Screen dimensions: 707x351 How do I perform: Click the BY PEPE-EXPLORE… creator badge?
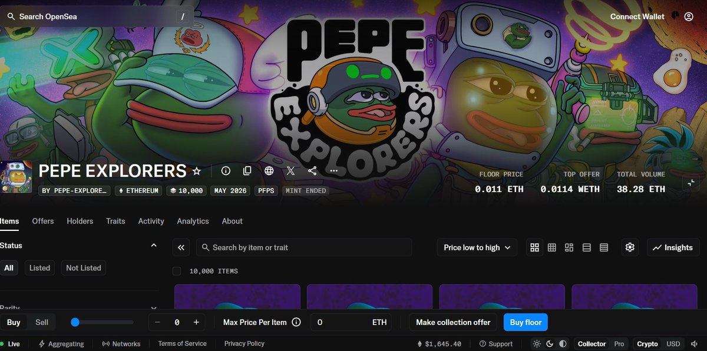point(74,191)
